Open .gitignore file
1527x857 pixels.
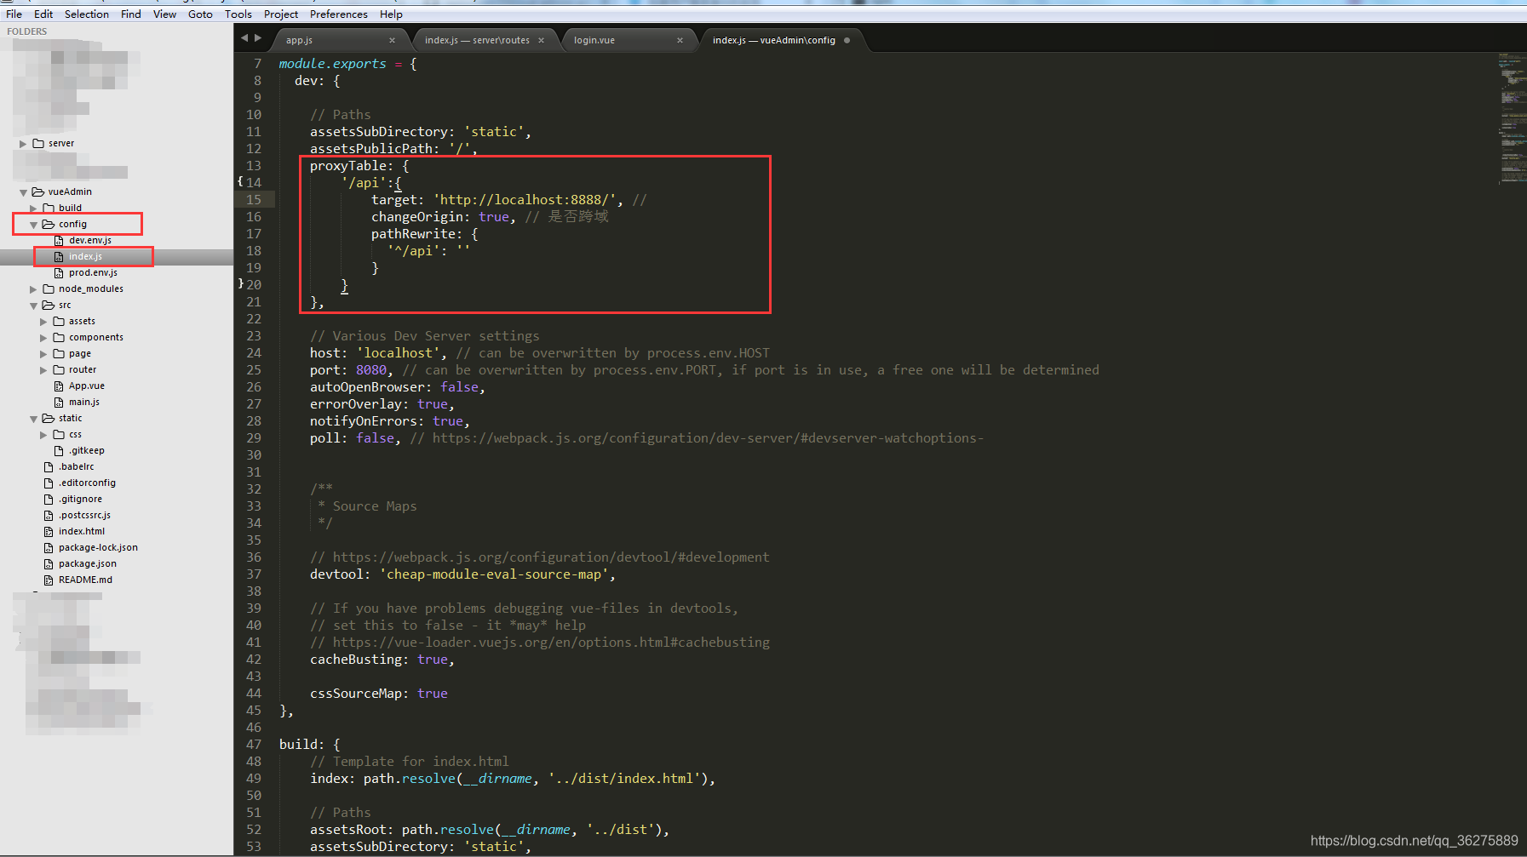[x=81, y=499]
